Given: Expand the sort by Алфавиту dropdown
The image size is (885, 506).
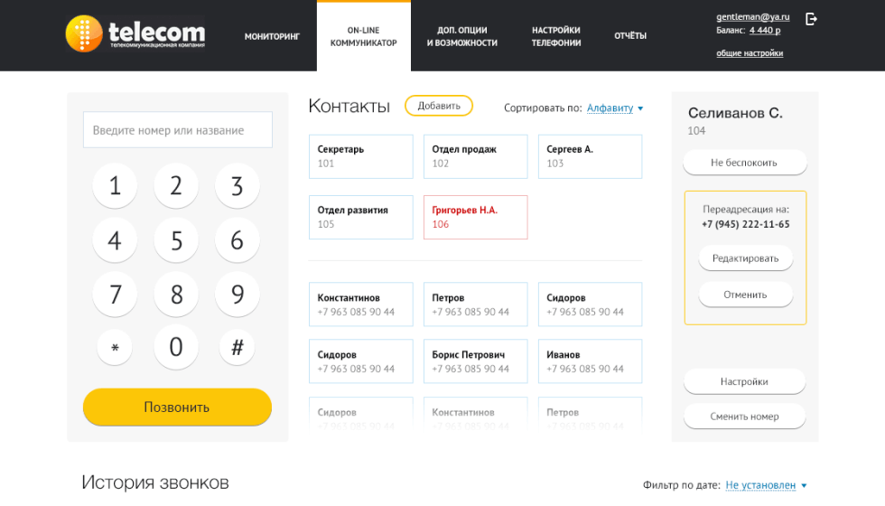Looking at the screenshot, I should point(614,108).
